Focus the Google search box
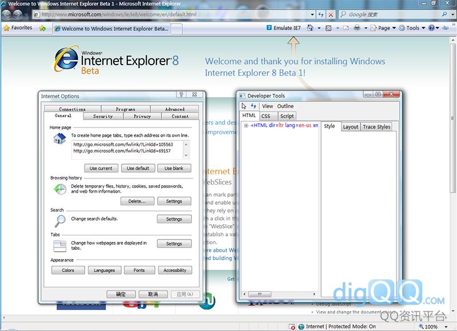This screenshot has width=457, height=331. [391, 14]
